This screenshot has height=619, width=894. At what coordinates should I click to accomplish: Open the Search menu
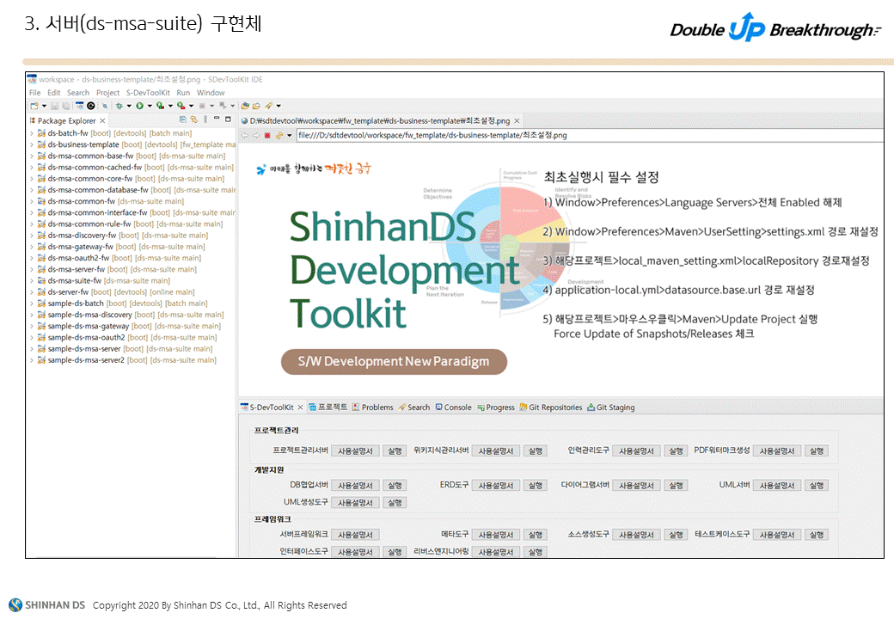[78, 93]
